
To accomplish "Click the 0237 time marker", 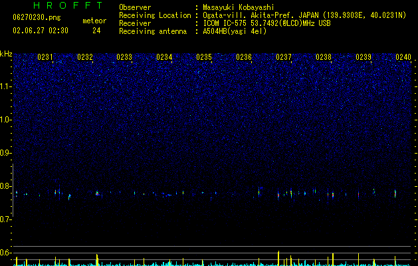I will pos(284,57).
